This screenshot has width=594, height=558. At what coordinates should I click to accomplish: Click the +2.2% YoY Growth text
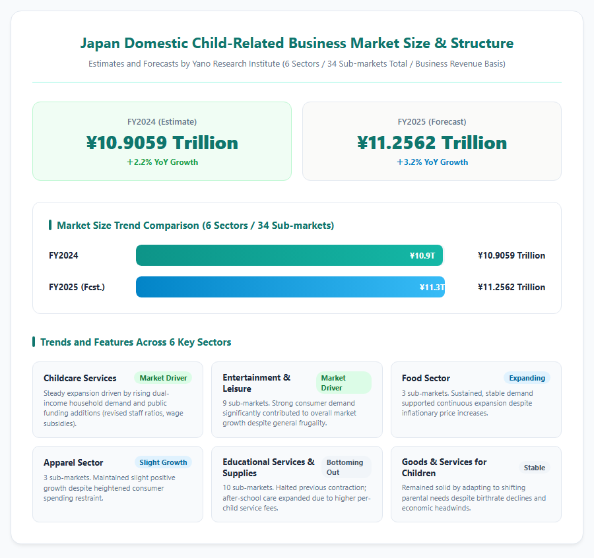tap(162, 162)
